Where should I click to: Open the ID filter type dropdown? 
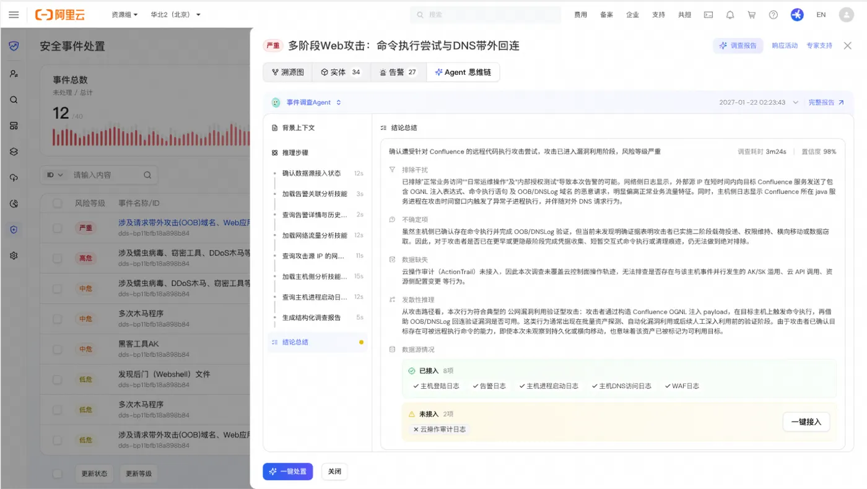click(55, 175)
